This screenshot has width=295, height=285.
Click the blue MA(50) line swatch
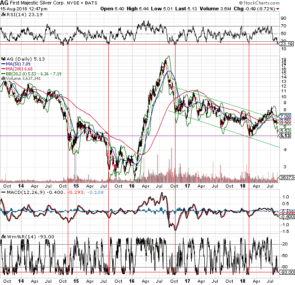[4, 64]
